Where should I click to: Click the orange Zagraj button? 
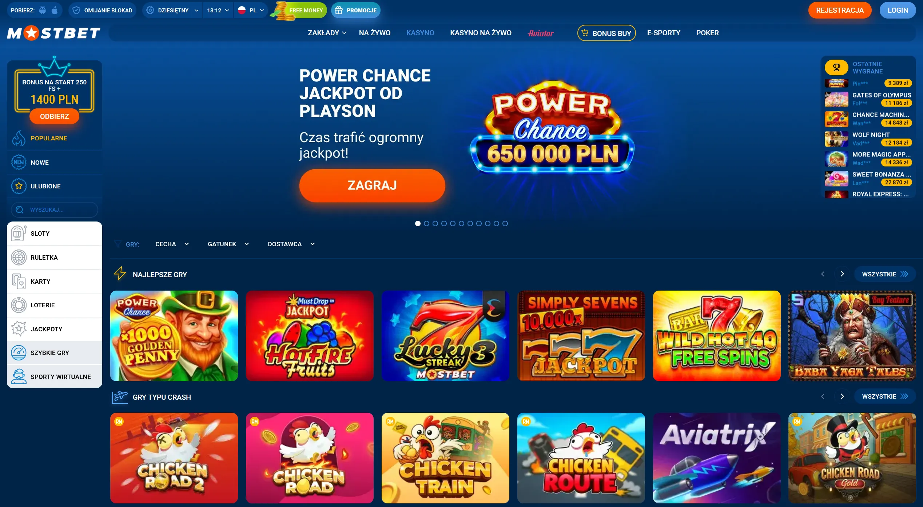[372, 185]
